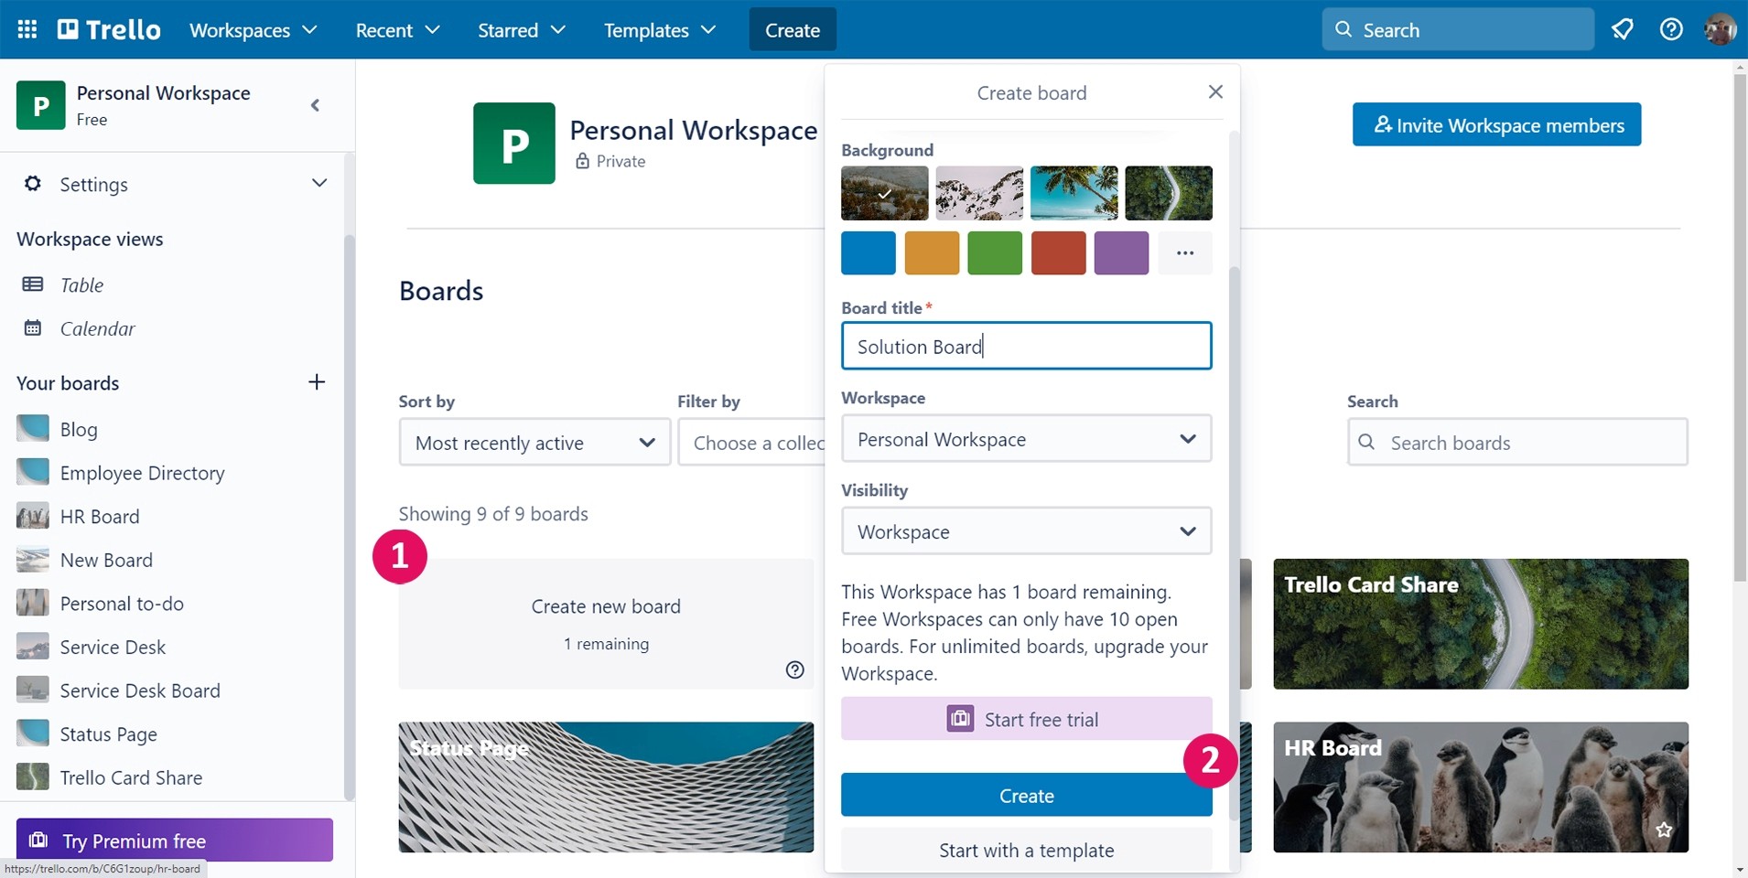Click the header Search box

[x=1458, y=29]
